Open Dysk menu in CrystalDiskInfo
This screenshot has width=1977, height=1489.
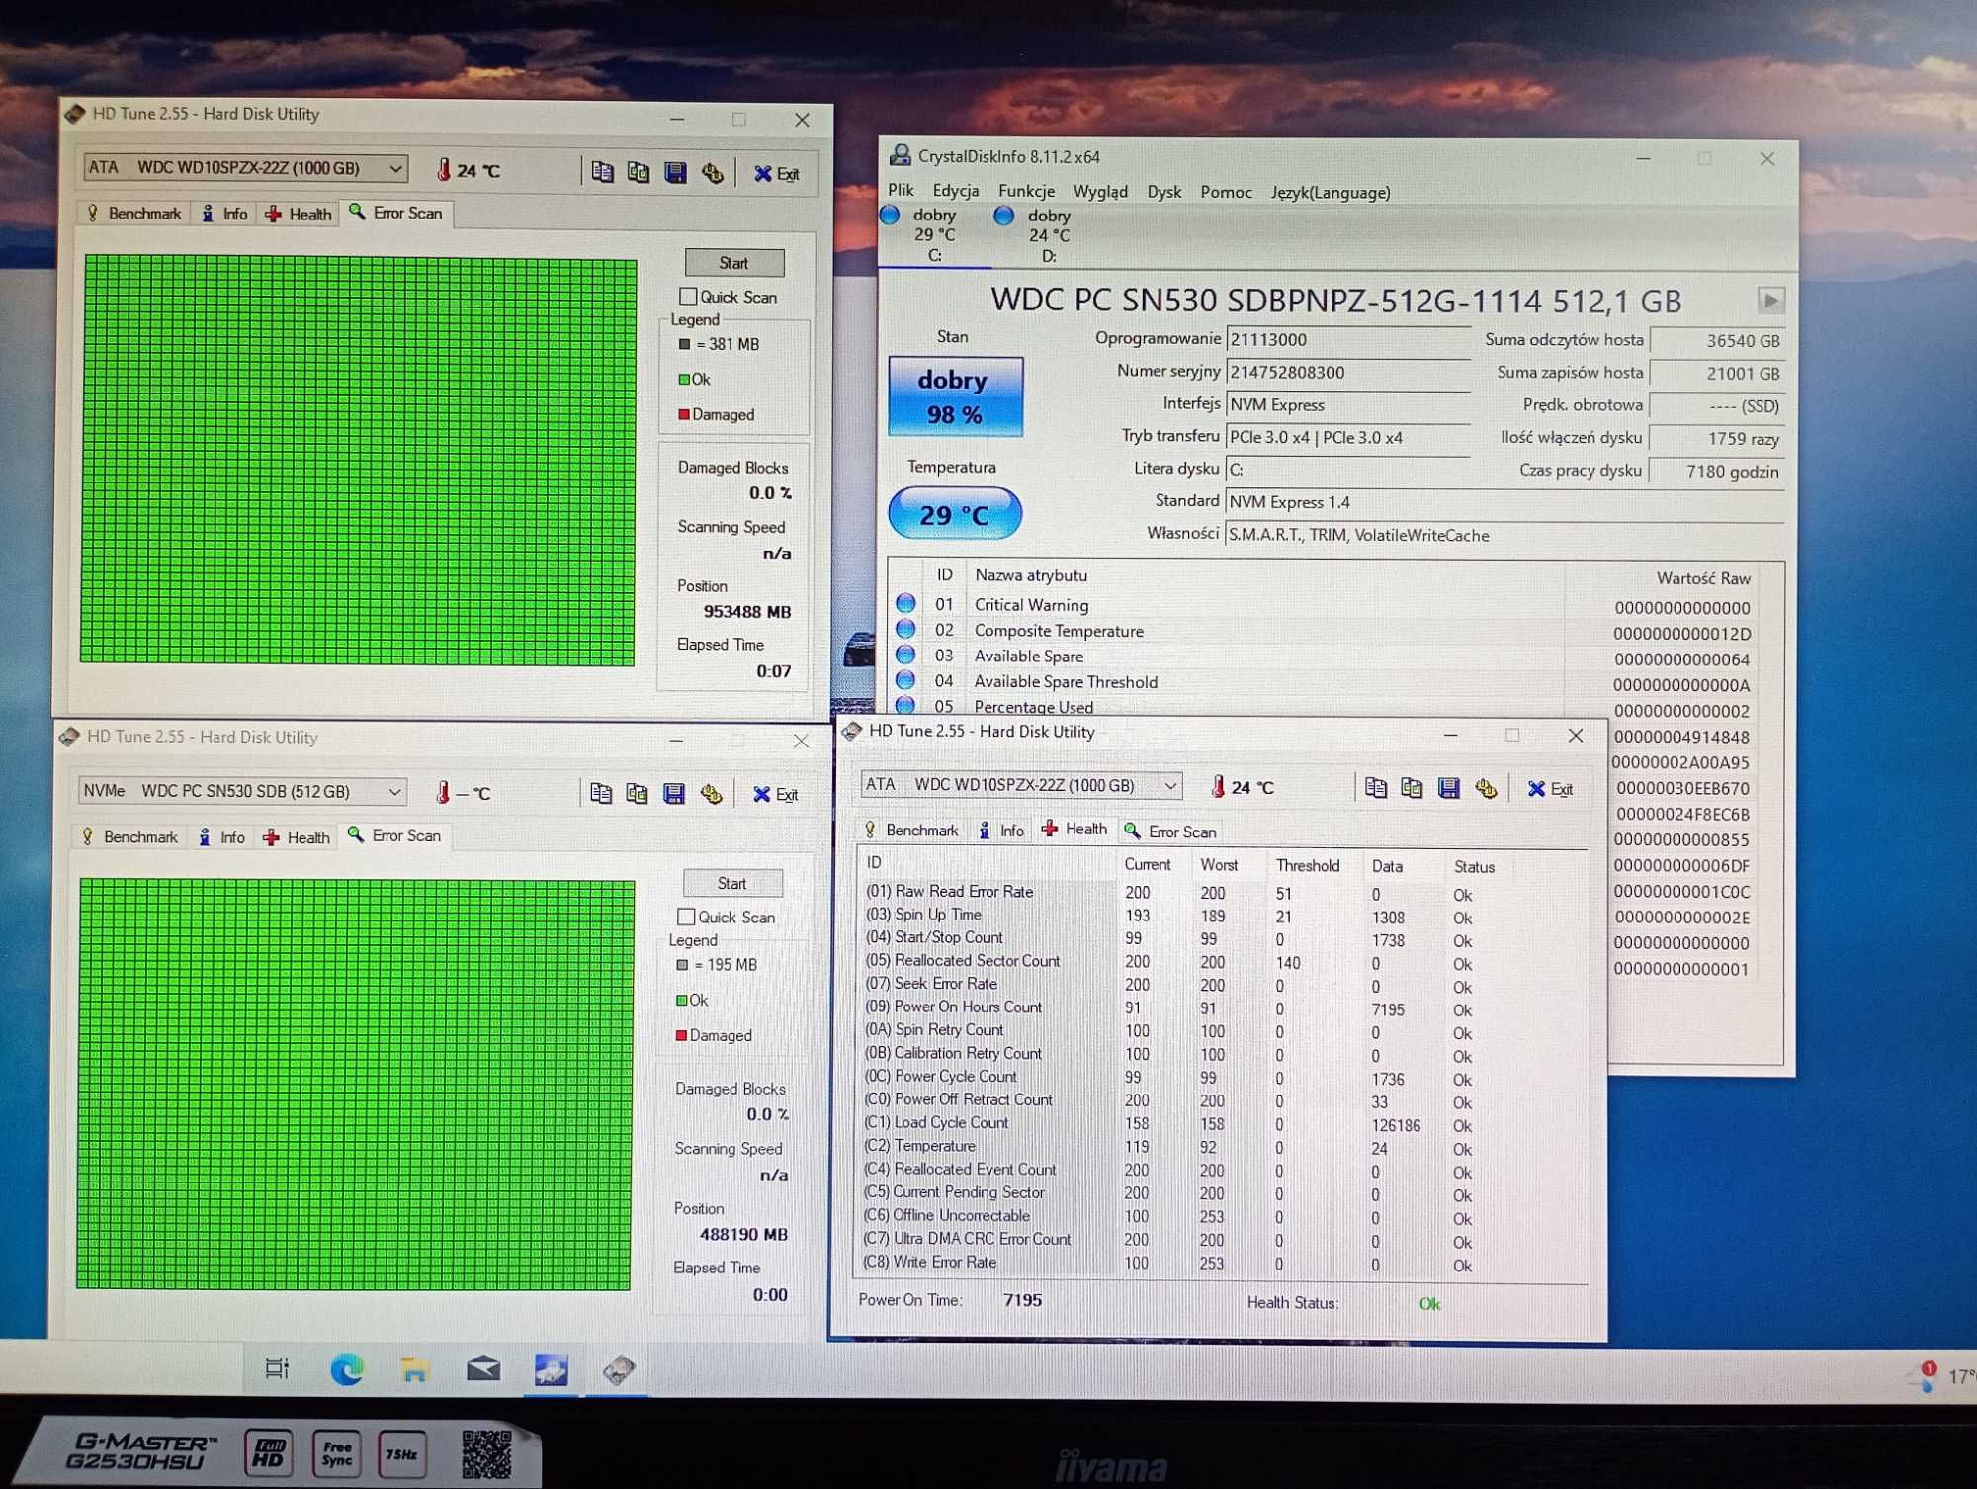point(1163,192)
